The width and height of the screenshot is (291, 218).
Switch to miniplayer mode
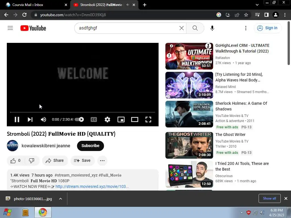pyautogui.click(x=121, y=120)
